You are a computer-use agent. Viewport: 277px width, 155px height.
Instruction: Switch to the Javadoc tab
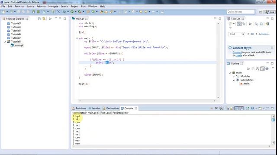[x=94, y=108]
